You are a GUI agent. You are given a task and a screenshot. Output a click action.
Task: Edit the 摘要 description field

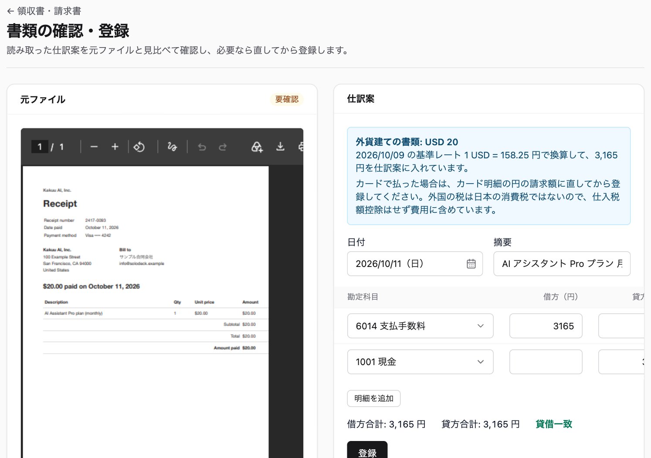(562, 264)
